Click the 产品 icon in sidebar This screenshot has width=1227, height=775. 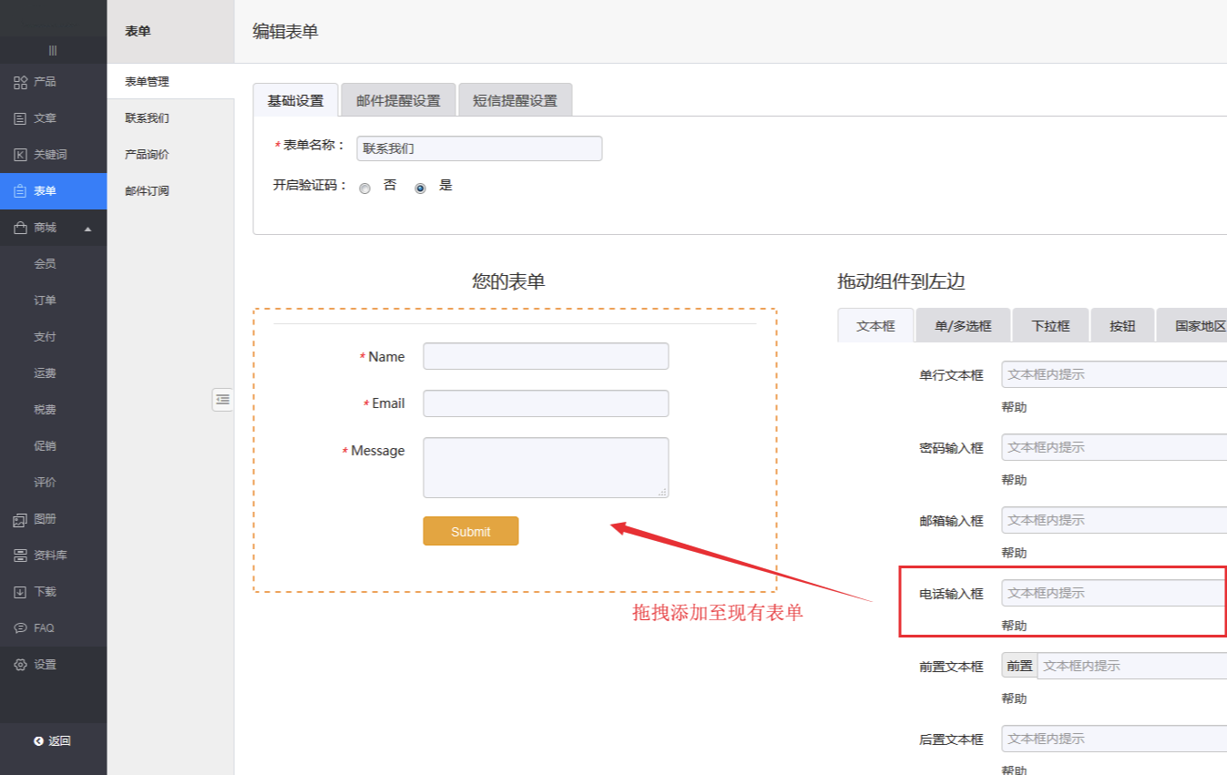coord(20,82)
